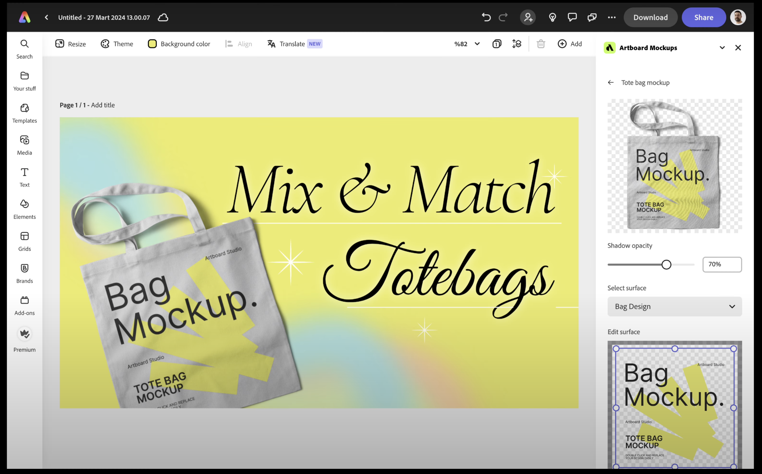Image resolution: width=762 pixels, height=474 pixels.
Task: Open the Text panel
Action: (24, 177)
